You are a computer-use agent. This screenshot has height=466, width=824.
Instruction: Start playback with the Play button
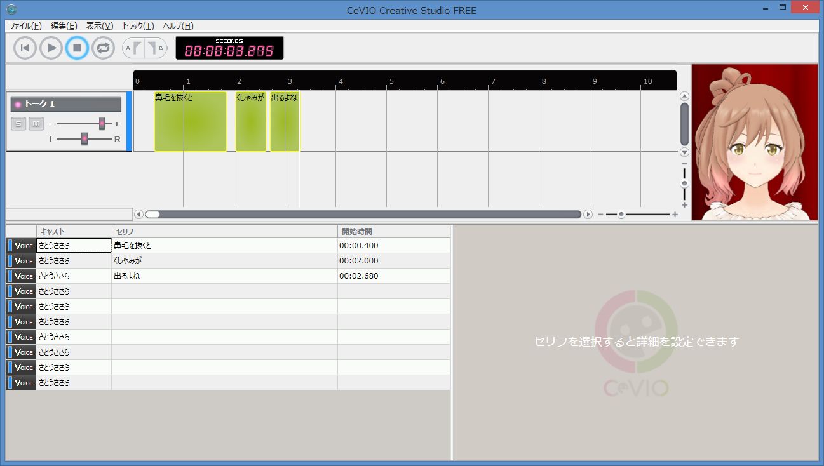point(51,48)
